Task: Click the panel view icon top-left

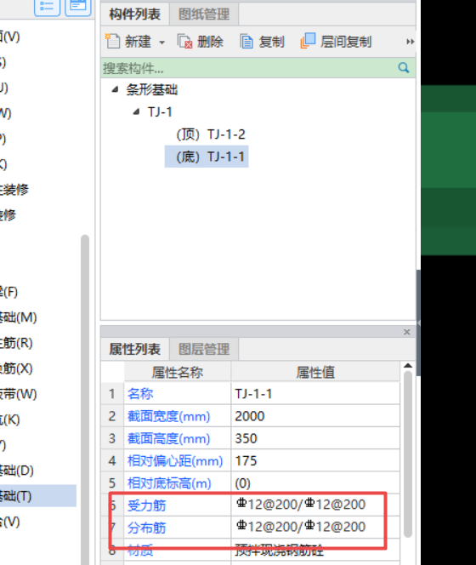Action: point(78,7)
